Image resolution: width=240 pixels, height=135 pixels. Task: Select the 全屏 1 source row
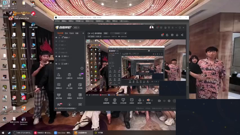70,64
